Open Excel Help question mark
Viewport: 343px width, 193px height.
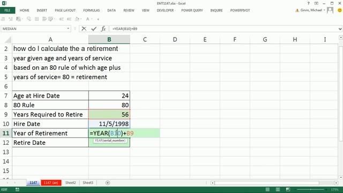pyautogui.click(x=309, y=3)
